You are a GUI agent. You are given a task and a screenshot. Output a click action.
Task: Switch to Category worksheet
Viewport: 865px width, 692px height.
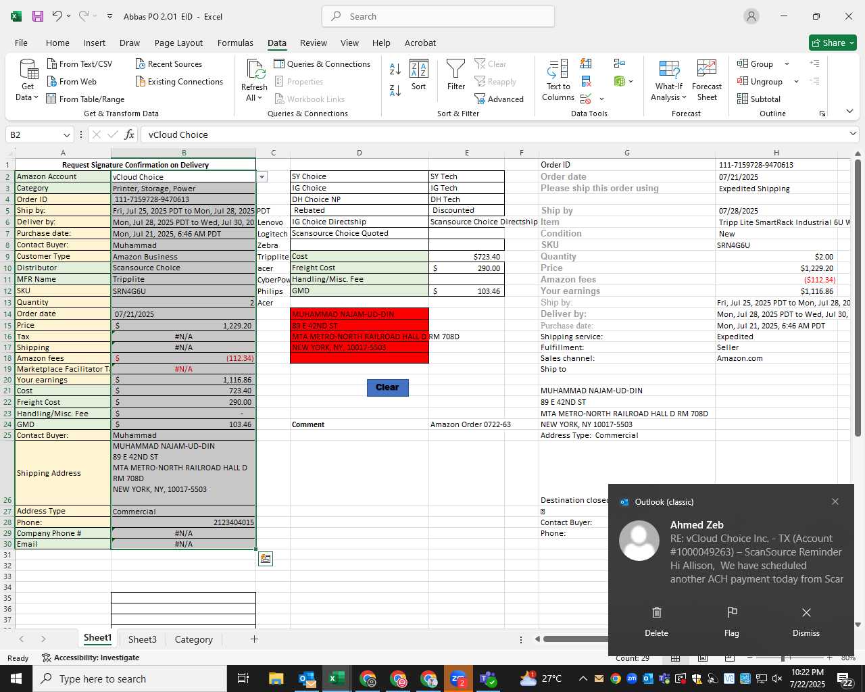(x=194, y=639)
